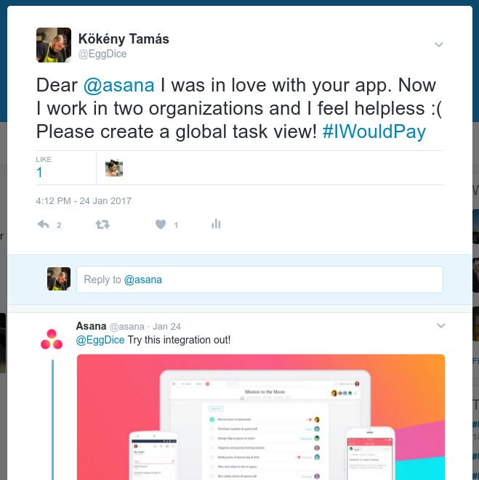Like the tweet with the heart icon
The image size is (479, 480).
161,224
